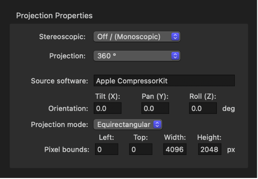Click the Projection Properties heading
The image size is (258, 179).
click(x=54, y=15)
